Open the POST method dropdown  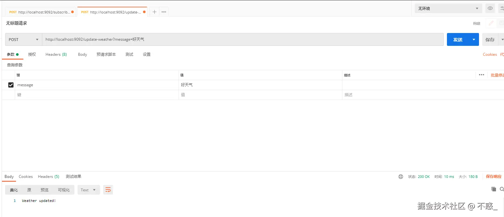(x=23, y=39)
